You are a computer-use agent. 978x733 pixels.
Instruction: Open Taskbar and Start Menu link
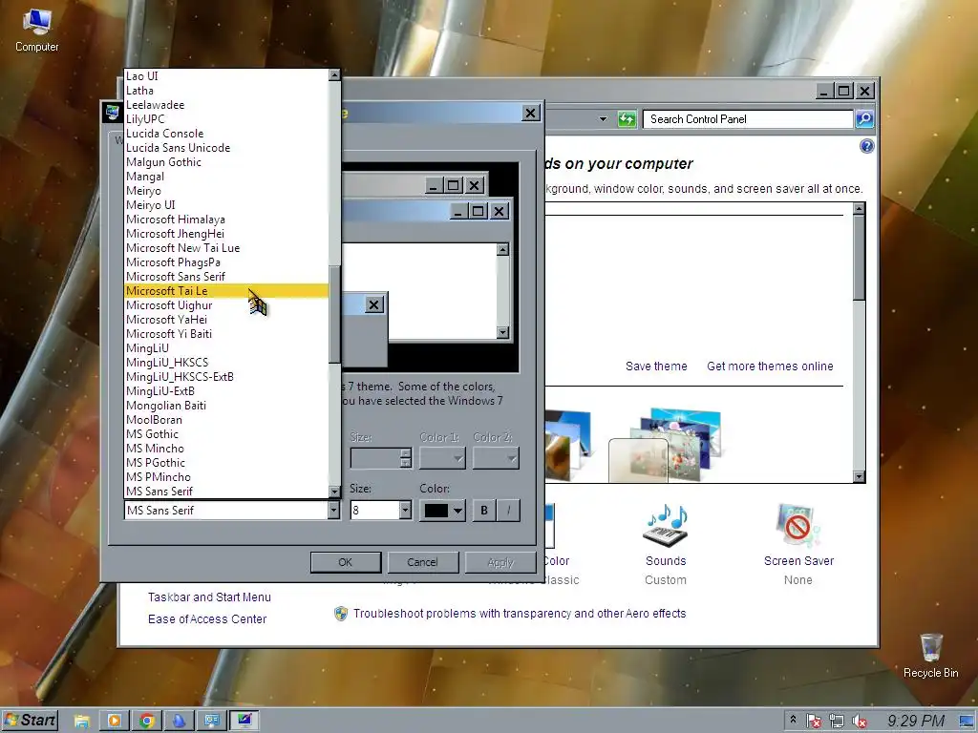click(209, 597)
